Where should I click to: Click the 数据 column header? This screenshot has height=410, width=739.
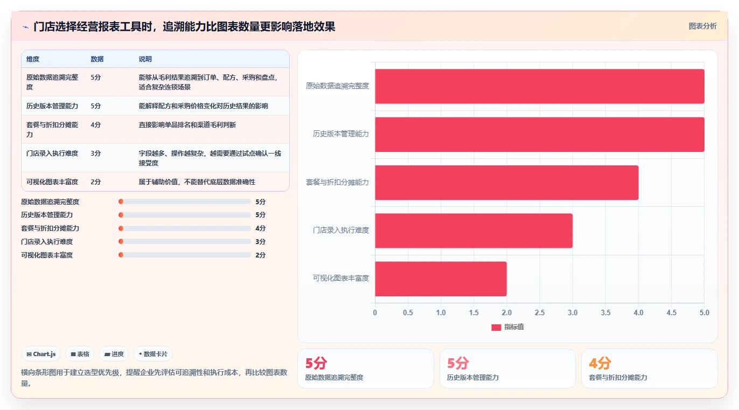97,59
